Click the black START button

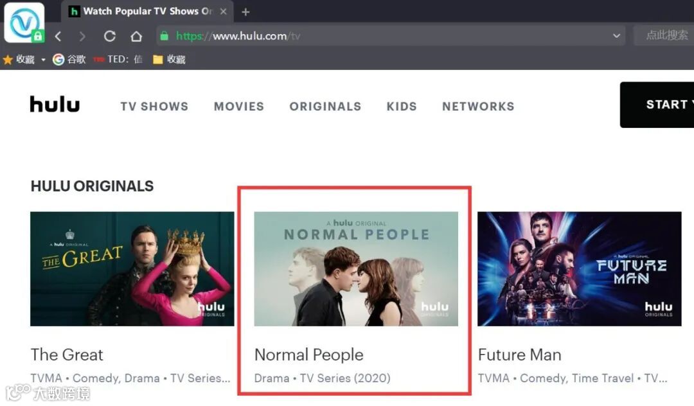657,105
